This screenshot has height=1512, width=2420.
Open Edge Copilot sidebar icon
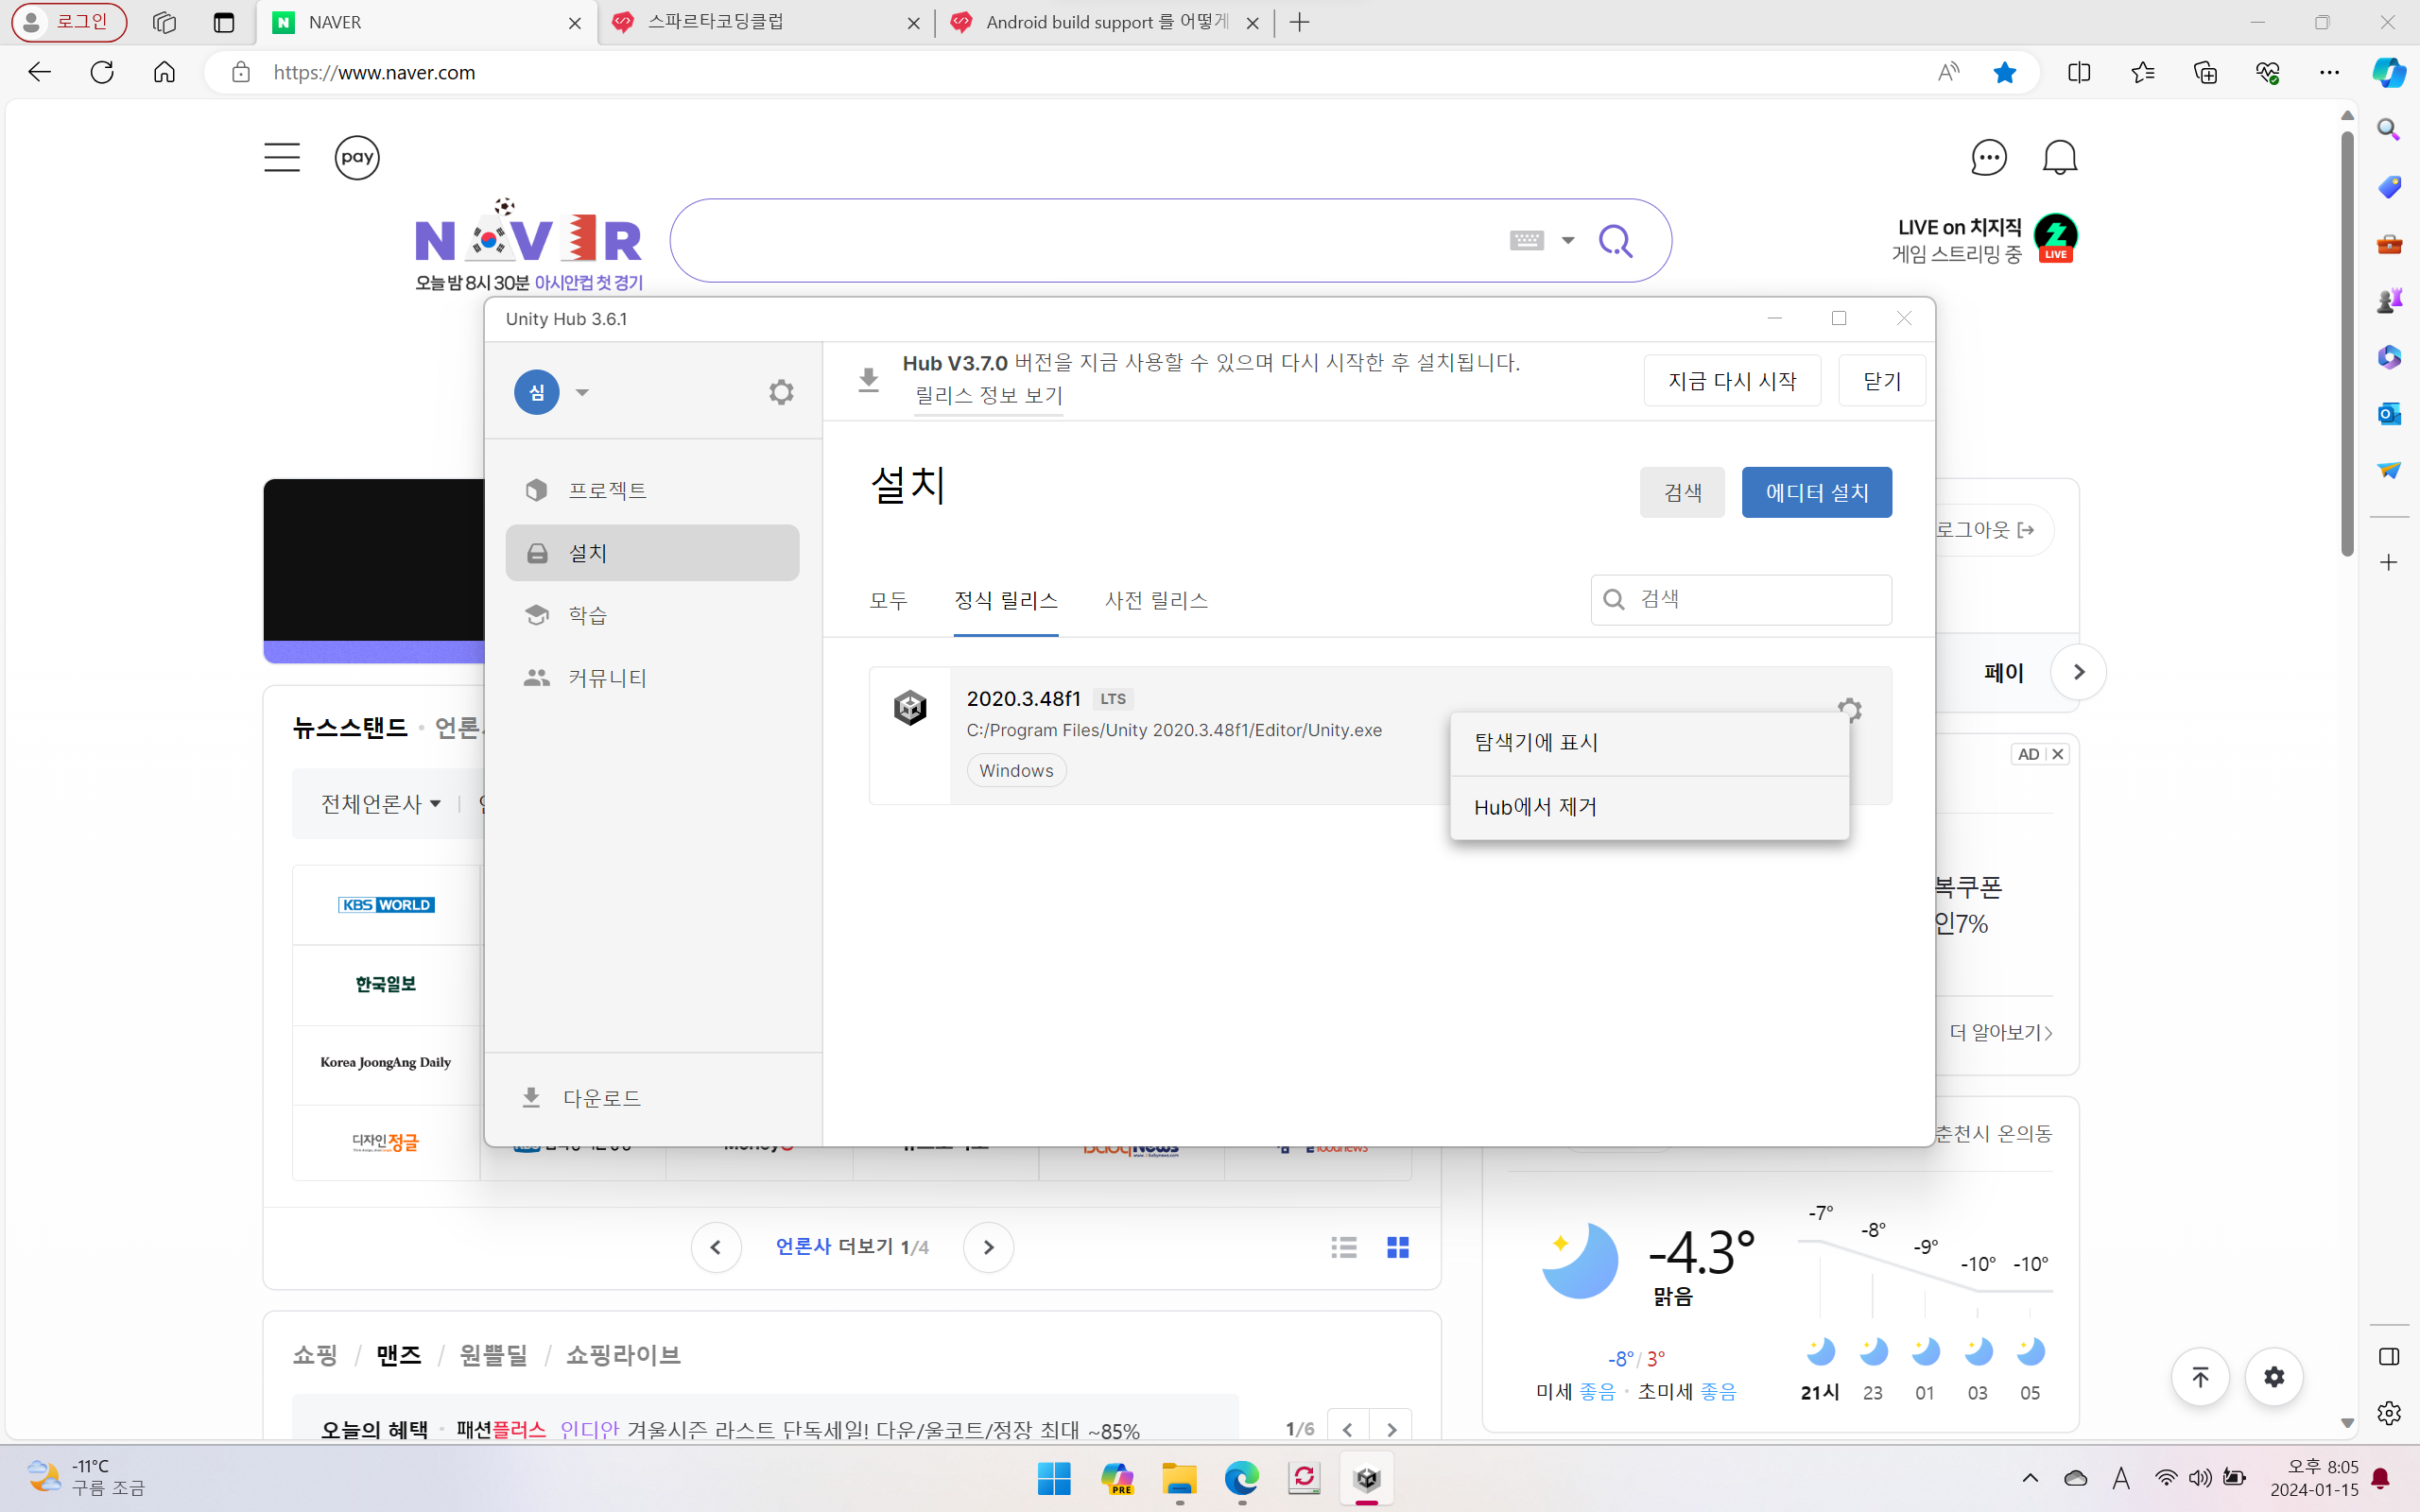pyautogui.click(x=2389, y=72)
